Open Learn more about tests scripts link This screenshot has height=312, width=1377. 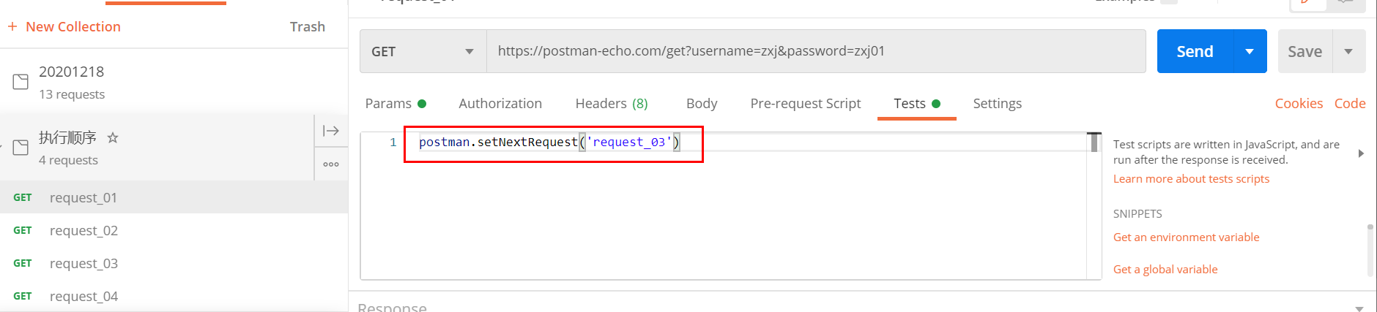tap(1191, 179)
